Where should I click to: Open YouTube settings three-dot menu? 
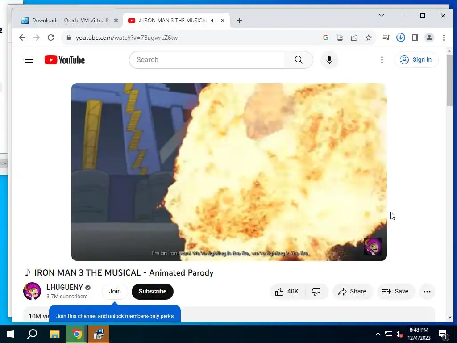[x=382, y=60]
